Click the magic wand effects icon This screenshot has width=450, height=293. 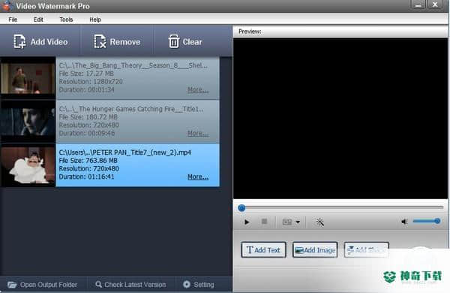(x=319, y=222)
